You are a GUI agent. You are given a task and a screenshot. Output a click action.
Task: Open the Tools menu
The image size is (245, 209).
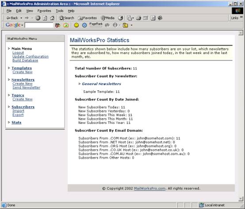coord(60,11)
